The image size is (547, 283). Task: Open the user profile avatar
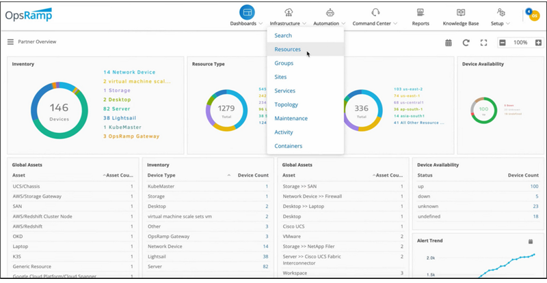(534, 16)
